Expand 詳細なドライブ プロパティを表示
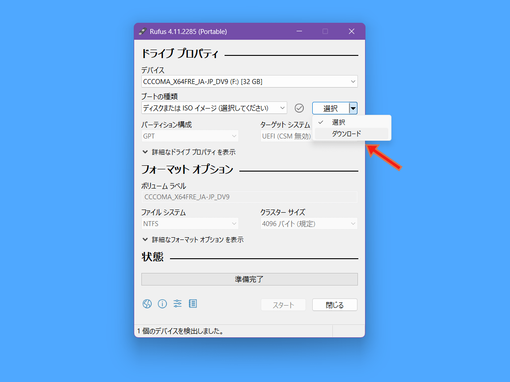The width and height of the screenshot is (510, 382). coord(189,152)
